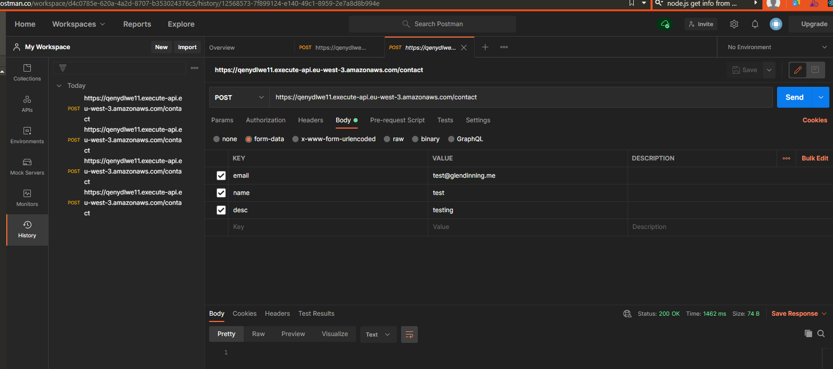Open the request Settings tab
Viewport: 833px width, 369px height.
(x=478, y=120)
